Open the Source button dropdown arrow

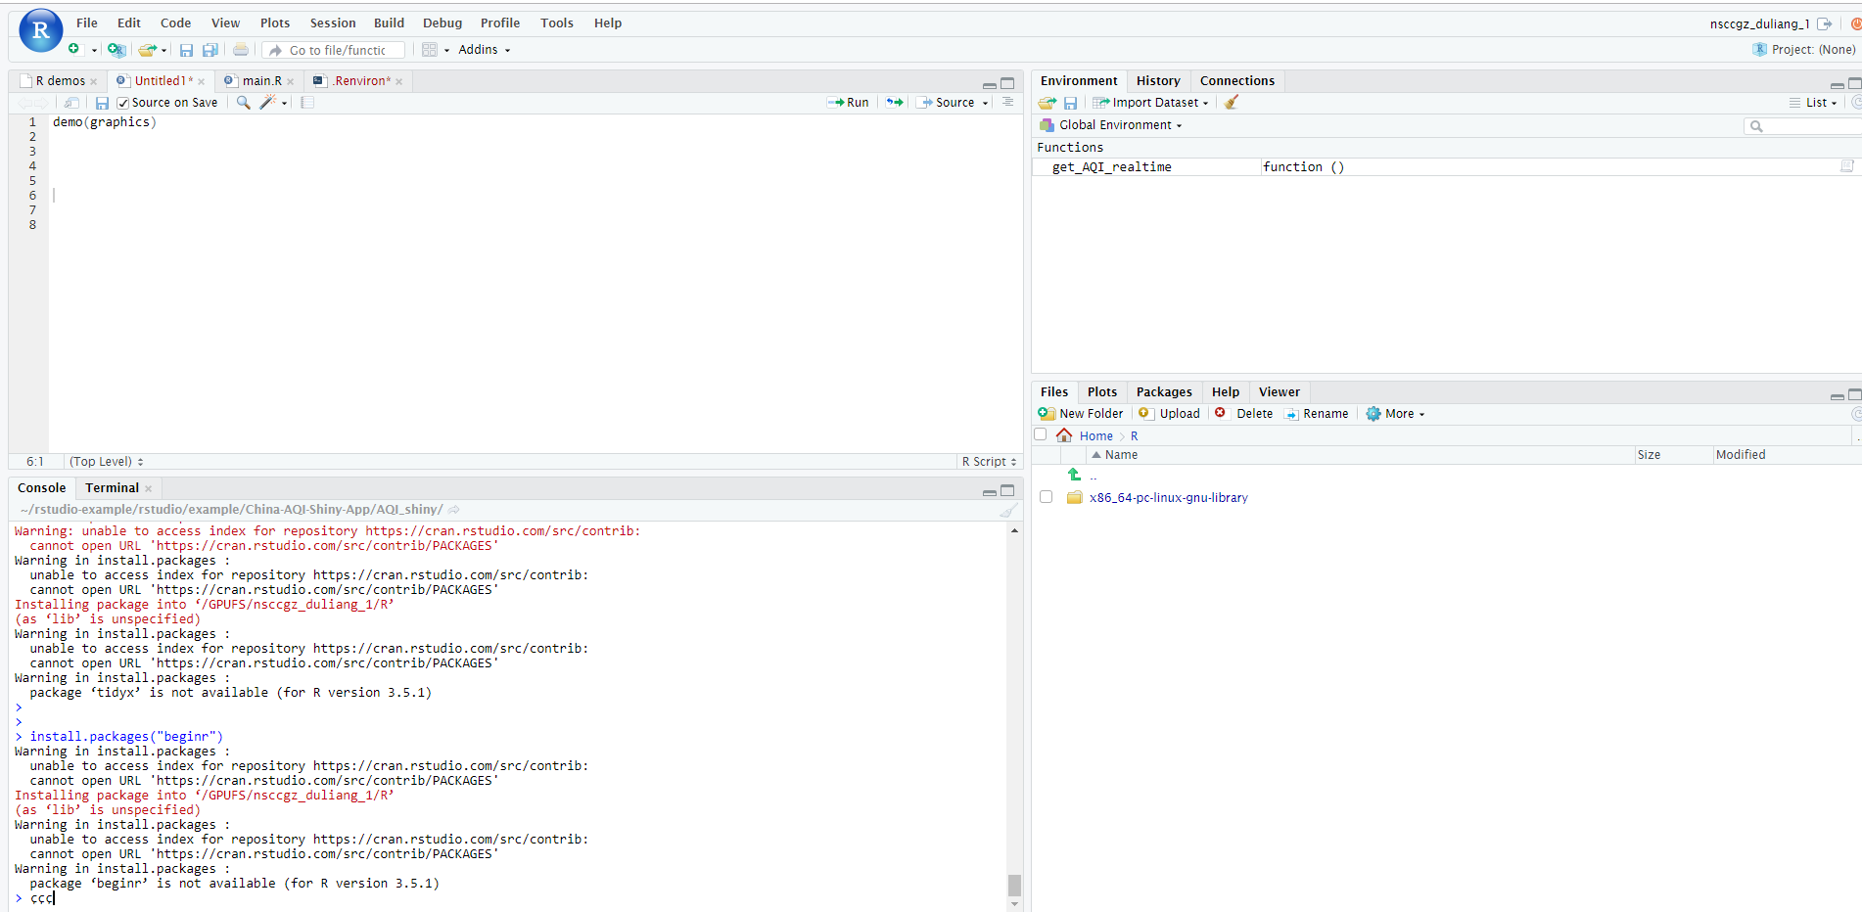[986, 104]
